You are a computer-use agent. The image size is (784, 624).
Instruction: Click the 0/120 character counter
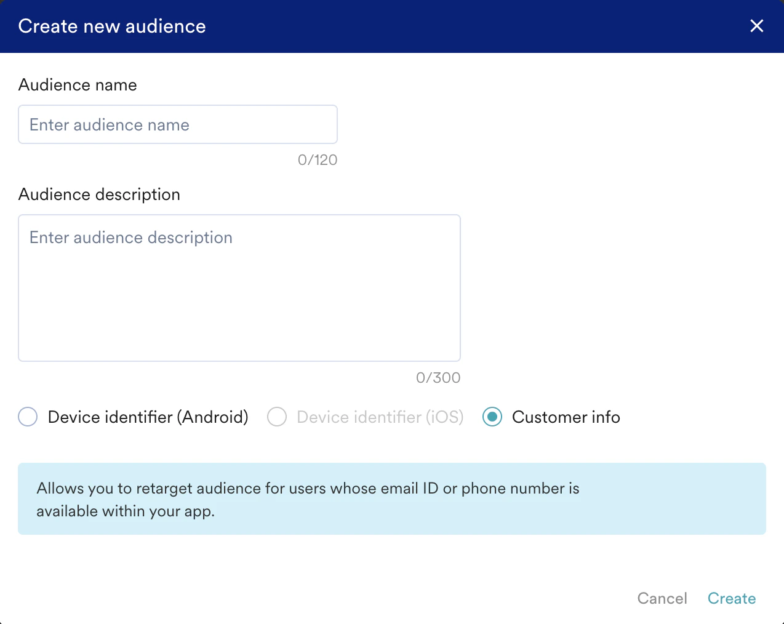click(318, 159)
